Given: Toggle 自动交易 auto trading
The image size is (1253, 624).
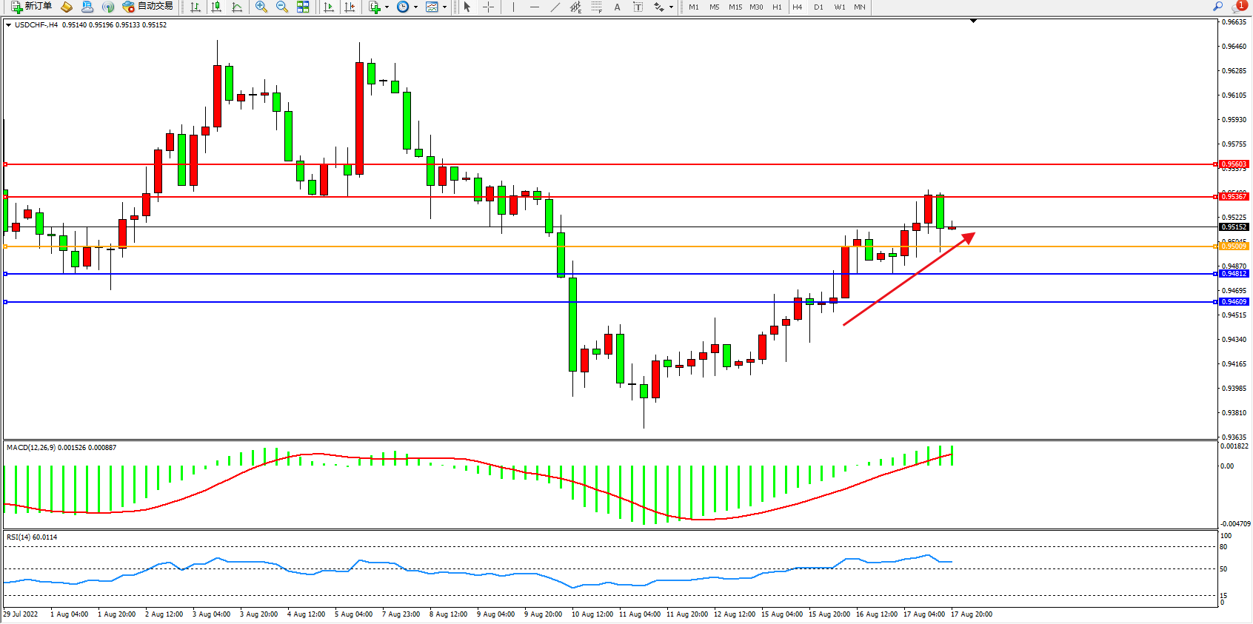Looking at the screenshot, I should click(x=147, y=7).
